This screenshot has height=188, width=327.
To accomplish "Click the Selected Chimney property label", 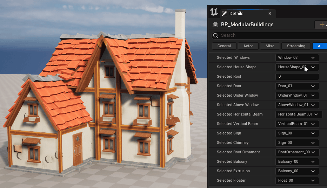I will point(233,142).
